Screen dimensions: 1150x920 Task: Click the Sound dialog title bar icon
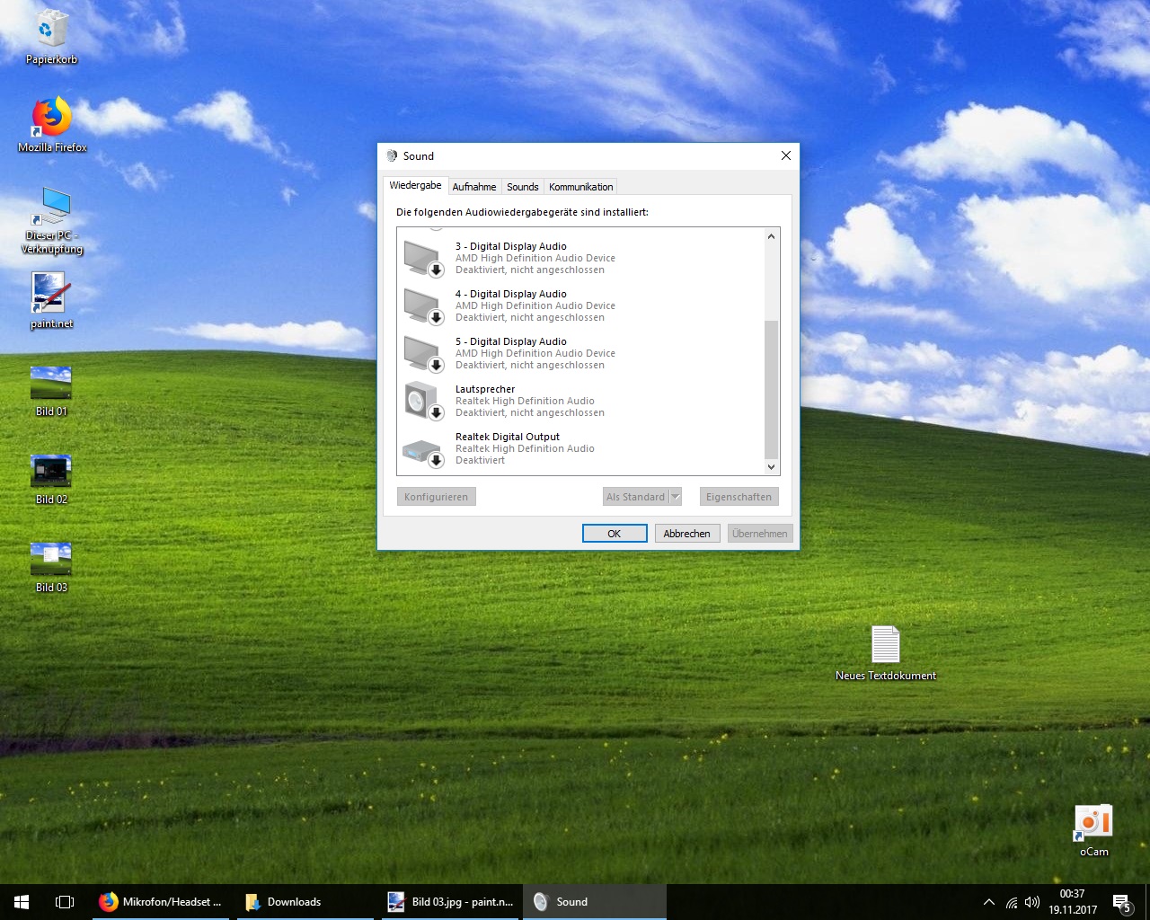tap(392, 156)
